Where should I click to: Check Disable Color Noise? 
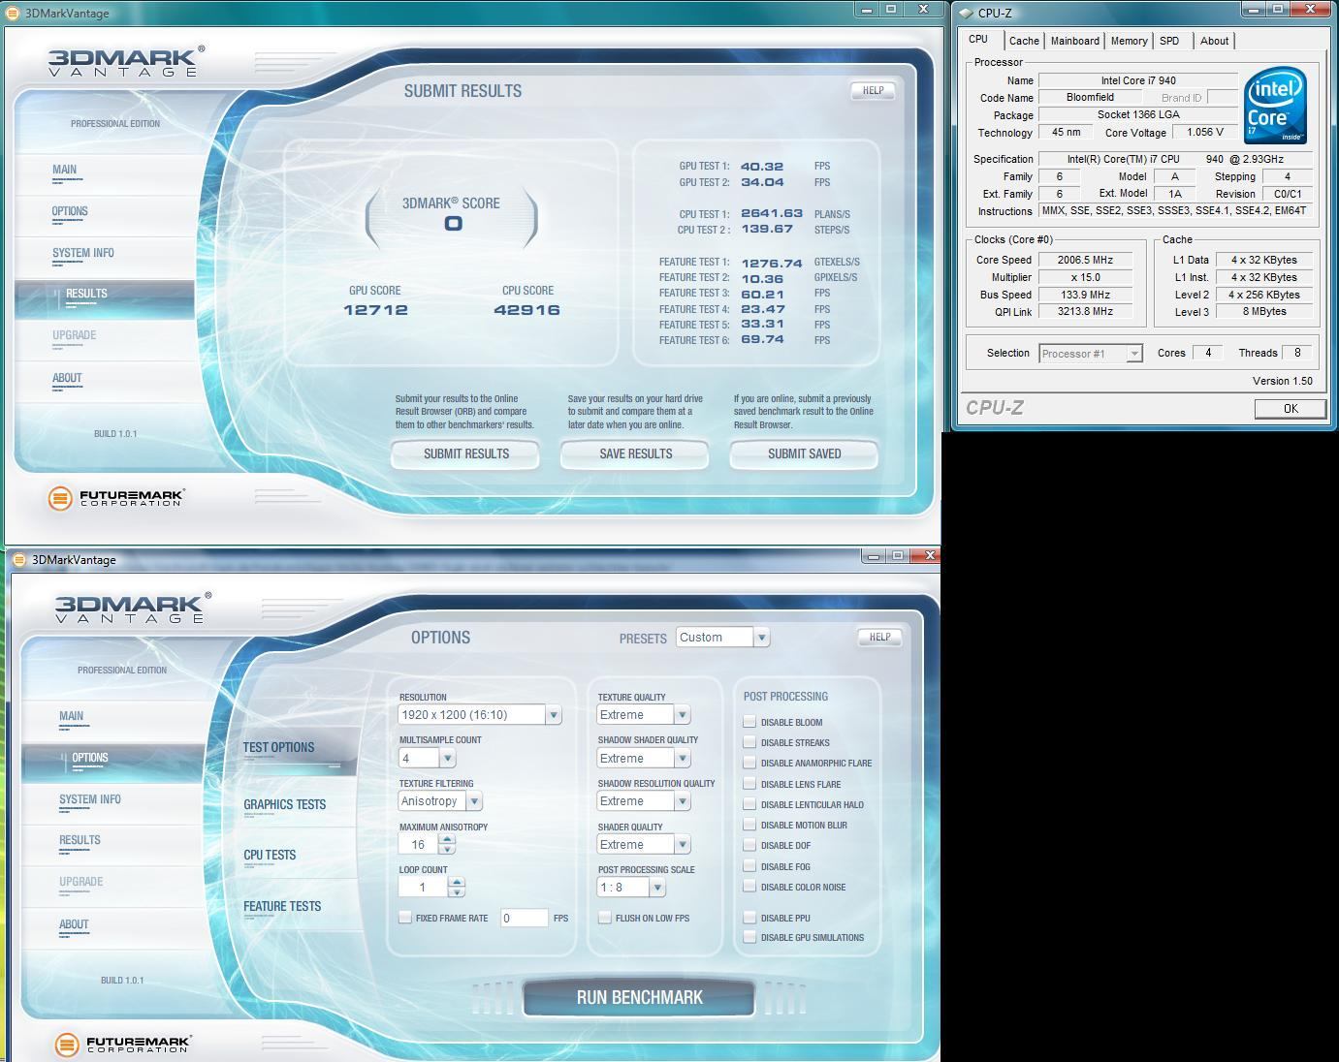click(x=749, y=887)
